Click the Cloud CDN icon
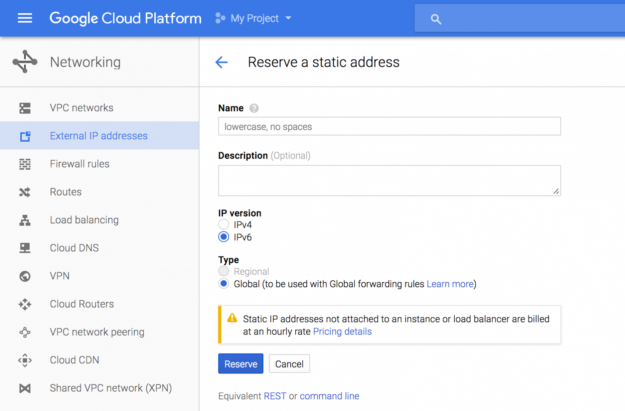The height and width of the screenshot is (411, 625). (25, 360)
